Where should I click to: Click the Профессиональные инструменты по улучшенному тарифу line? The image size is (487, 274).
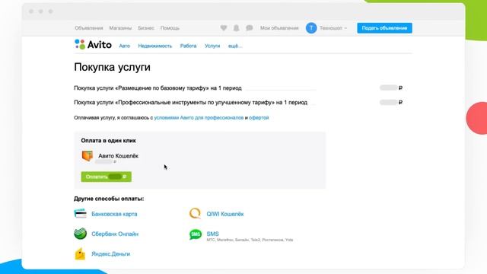[191, 103]
